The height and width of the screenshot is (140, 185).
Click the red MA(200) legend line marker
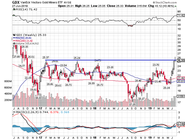[14, 41]
